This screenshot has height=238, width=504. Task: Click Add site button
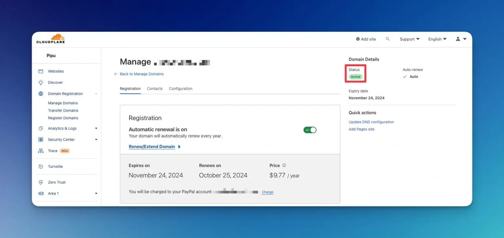366,39
